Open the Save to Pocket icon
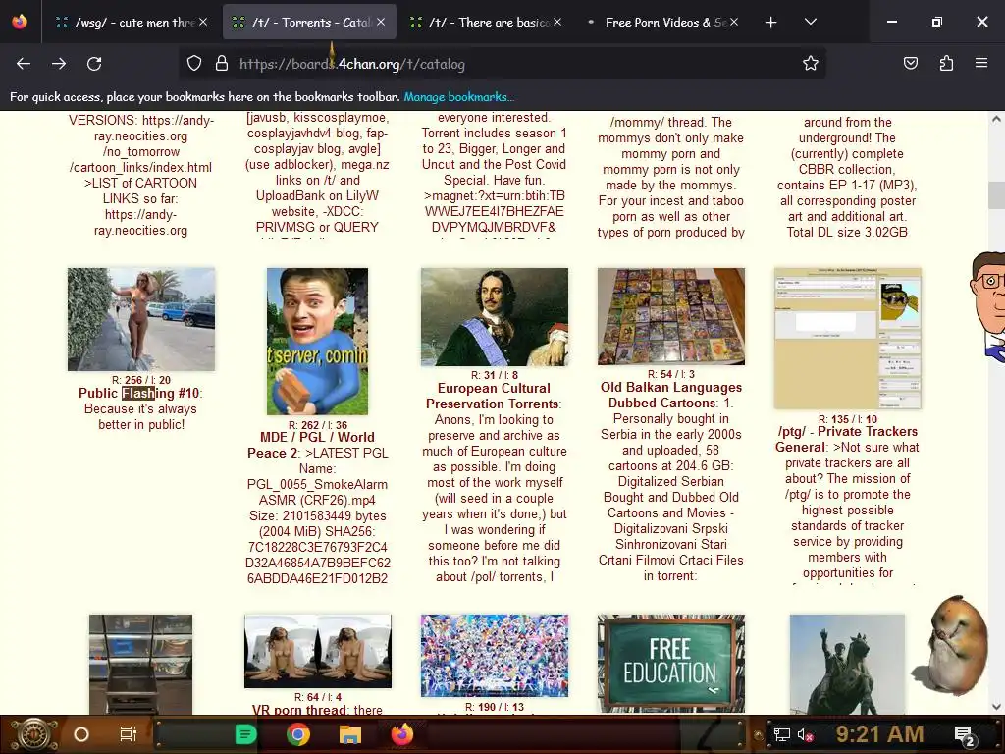 (910, 63)
